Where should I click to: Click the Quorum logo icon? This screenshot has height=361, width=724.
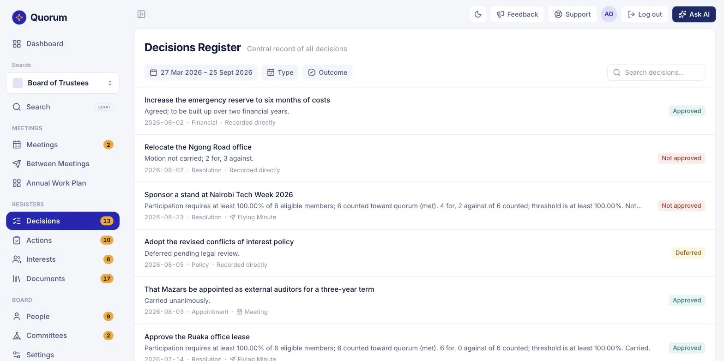pos(19,18)
